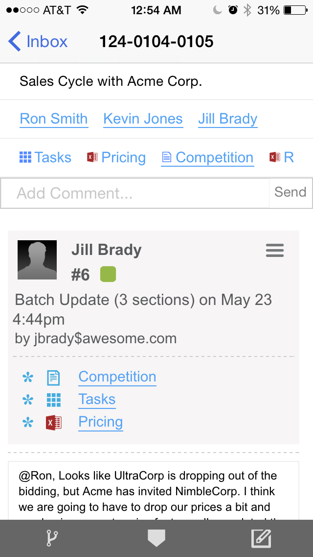
Task: Tap the branch icon in bottom toolbar
Action: [x=52, y=538]
